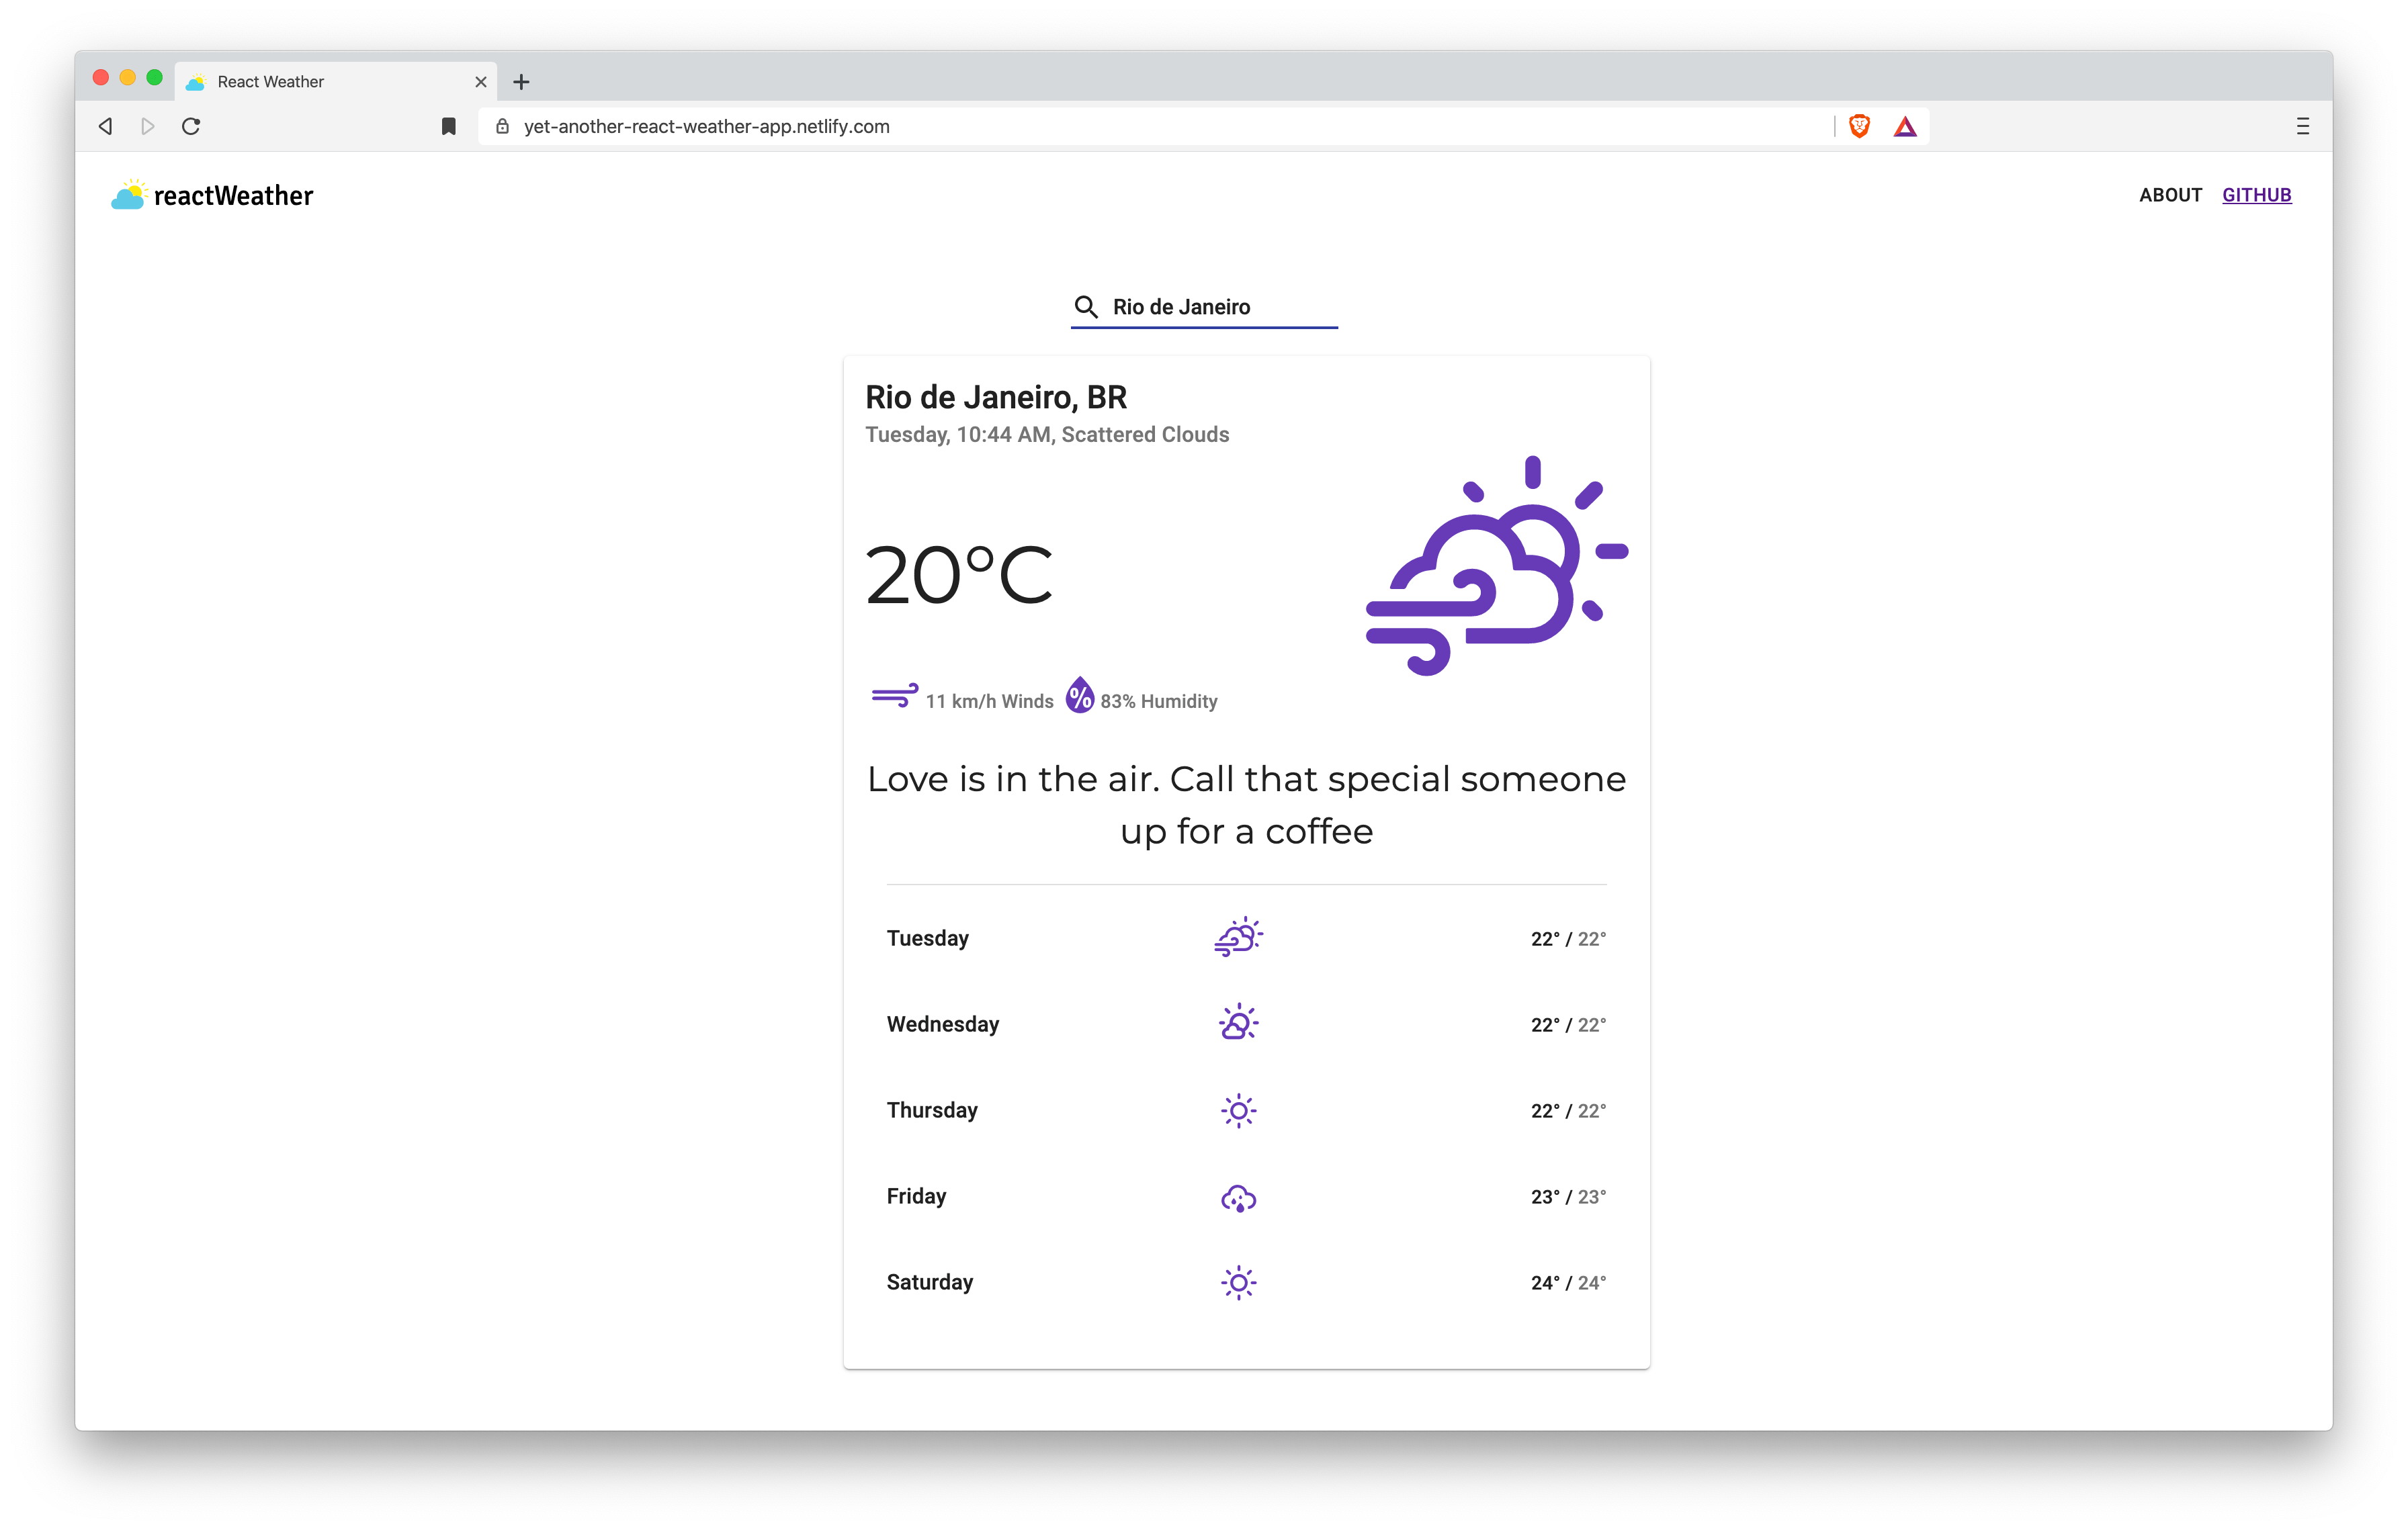Open a new browser tab
Image resolution: width=2408 pixels, height=1530 pixels.
coord(521,82)
